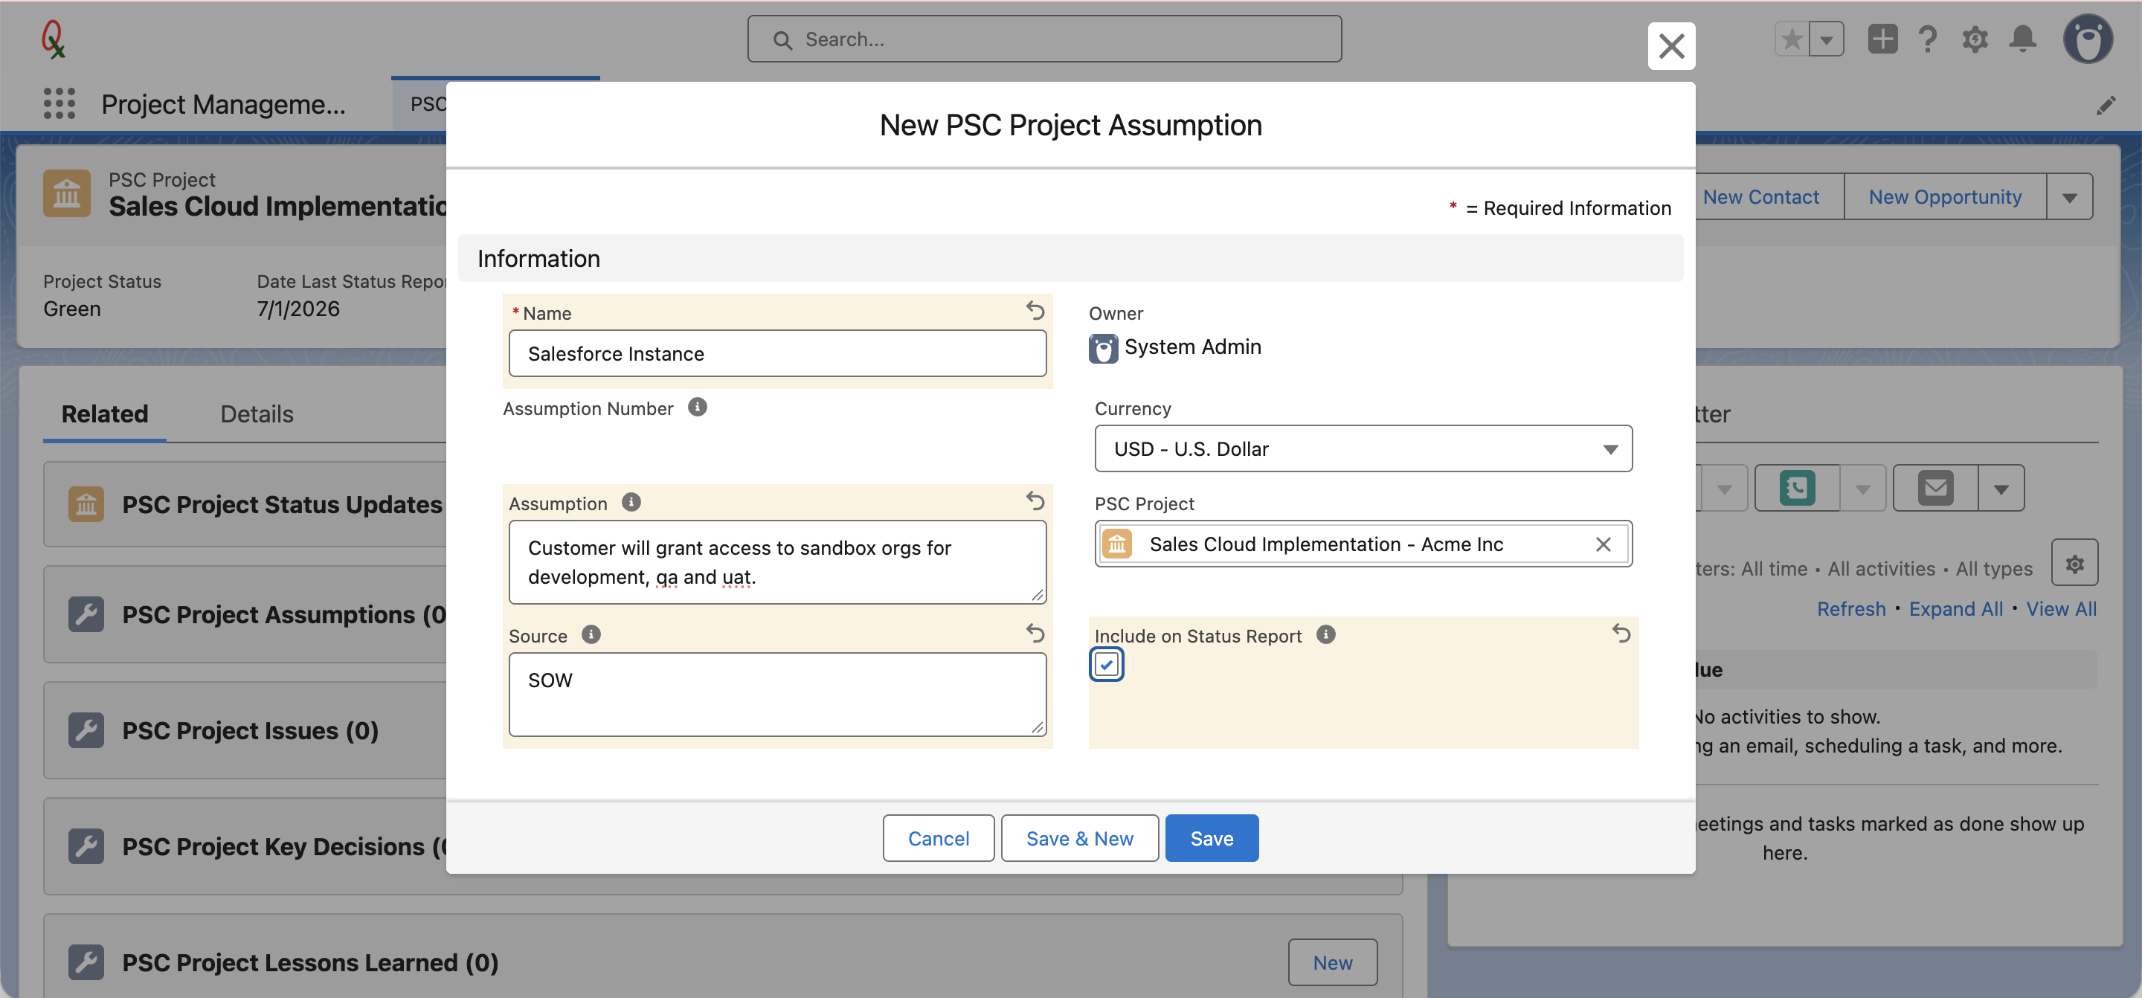Click the New Contact button
This screenshot has width=2142, height=998.
(x=1760, y=197)
